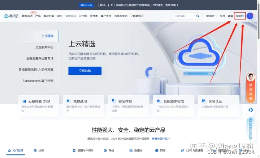Select 音视频低代码 UI 组件方案 sidebar tab
This screenshot has width=260, height=158.
coord(36,69)
